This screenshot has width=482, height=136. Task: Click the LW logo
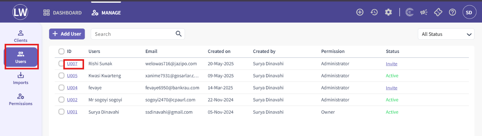tap(20, 12)
